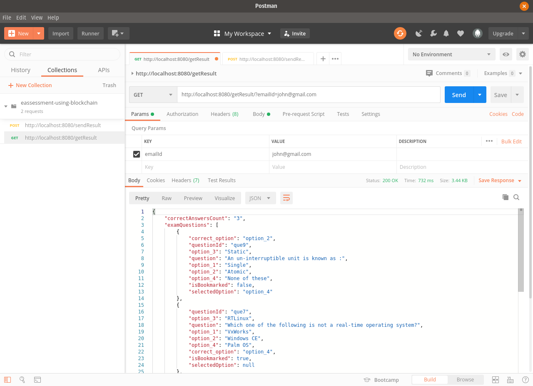Open Bootcamp in status bar

pos(381,380)
